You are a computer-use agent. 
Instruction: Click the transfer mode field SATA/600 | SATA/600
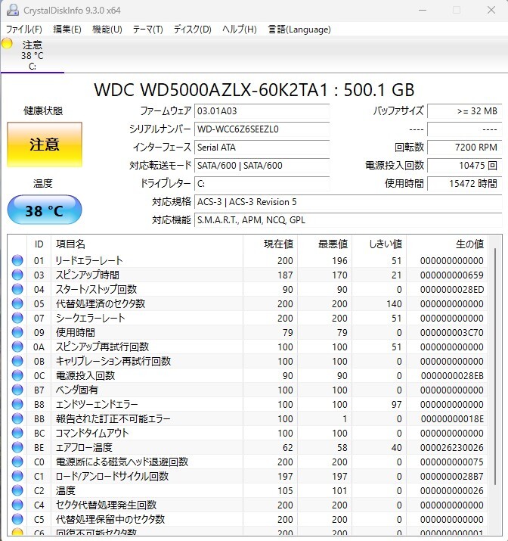point(262,166)
